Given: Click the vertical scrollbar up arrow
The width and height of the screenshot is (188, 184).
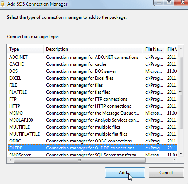Looking at the screenshot, I should click(x=181, y=48).
